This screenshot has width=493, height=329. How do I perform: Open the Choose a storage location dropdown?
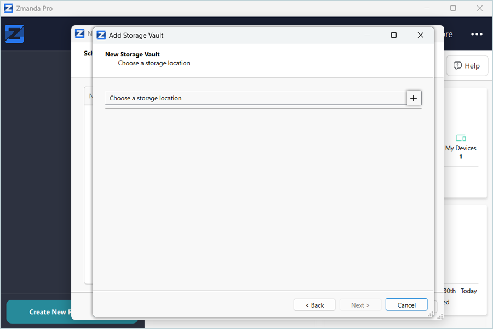point(256,98)
